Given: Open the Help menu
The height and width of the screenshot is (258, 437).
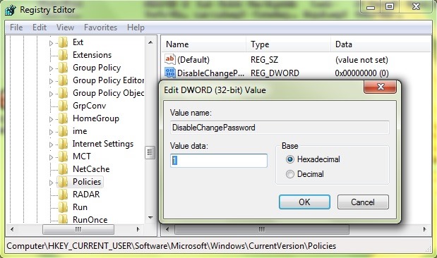Looking at the screenshot, I should click(x=136, y=27).
